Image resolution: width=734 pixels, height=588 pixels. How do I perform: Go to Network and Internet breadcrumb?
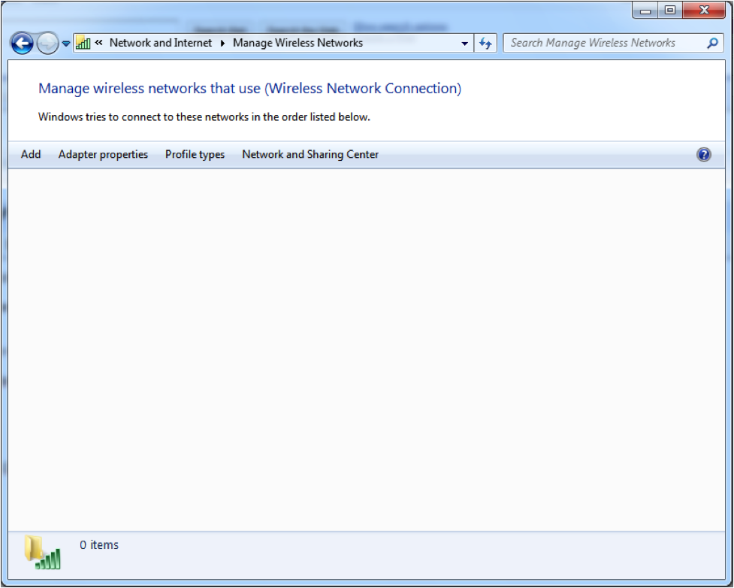tap(161, 43)
